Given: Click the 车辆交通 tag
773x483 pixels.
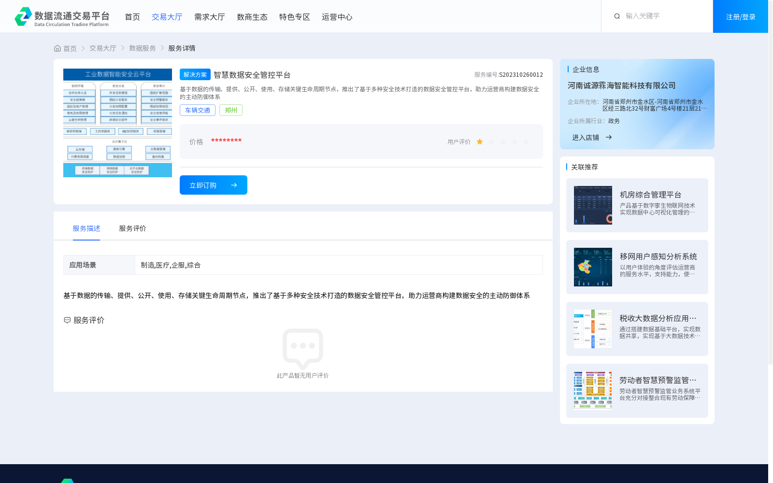Looking at the screenshot, I should tap(198, 110).
